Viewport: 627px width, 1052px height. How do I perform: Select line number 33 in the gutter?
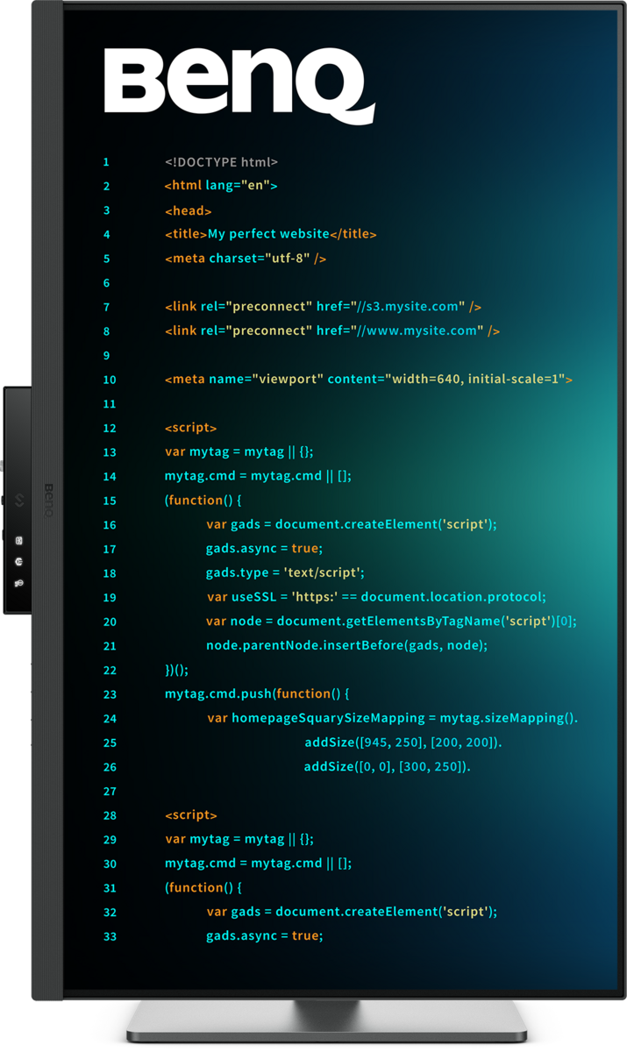click(109, 936)
